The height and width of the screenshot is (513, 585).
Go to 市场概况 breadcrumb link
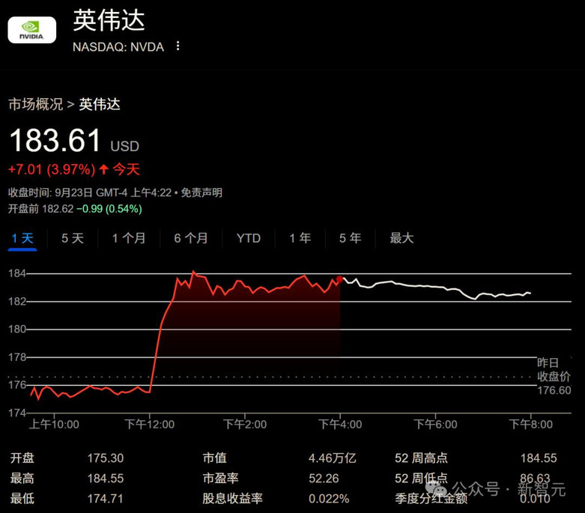(35, 104)
